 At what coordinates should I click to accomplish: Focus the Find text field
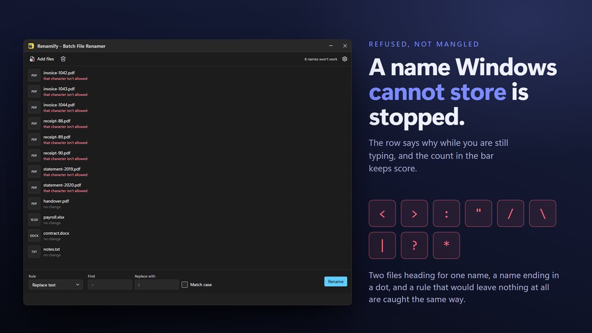pyautogui.click(x=110, y=285)
